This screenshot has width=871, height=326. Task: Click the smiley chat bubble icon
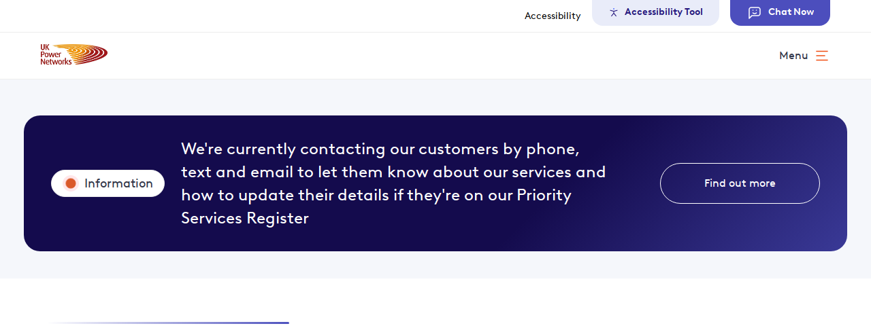[x=755, y=12]
